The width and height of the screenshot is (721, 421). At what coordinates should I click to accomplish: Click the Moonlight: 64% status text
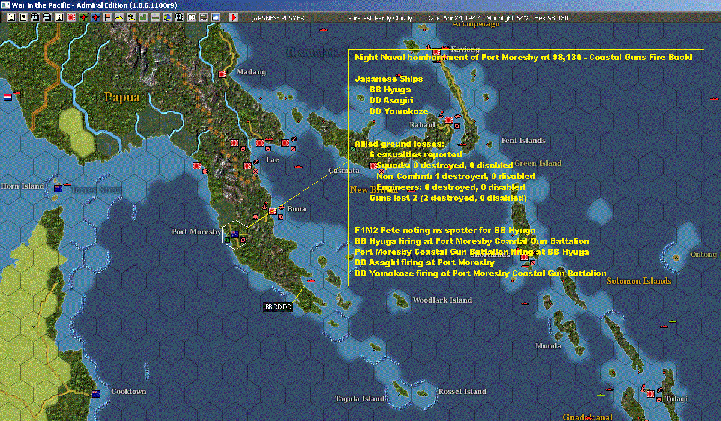[508, 18]
